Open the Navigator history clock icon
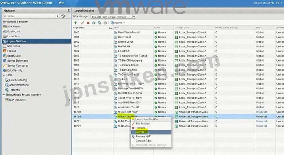 pyautogui.click(x=63, y=16)
